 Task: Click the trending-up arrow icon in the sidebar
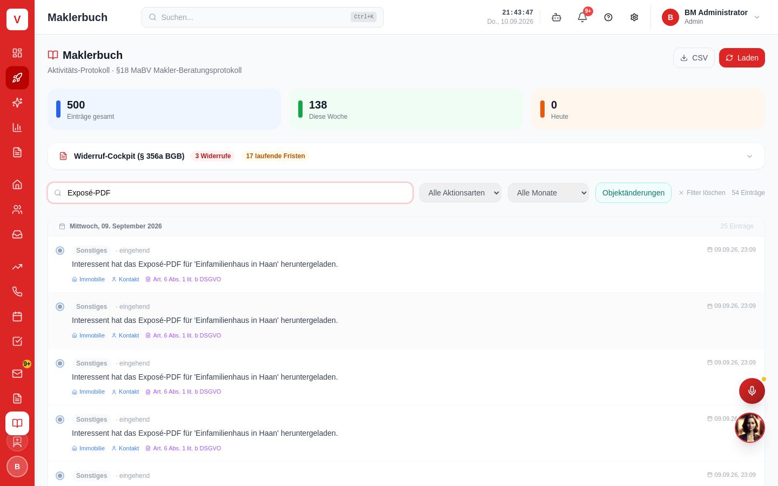pos(17,267)
